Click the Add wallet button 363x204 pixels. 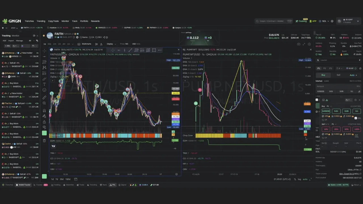tap(4, 41)
